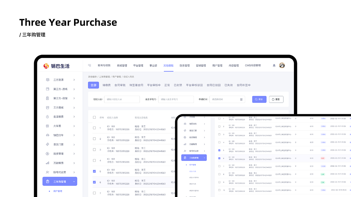The height and width of the screenshot is (197, 351).
Task: Select the 全部 filter button
Action: tap(94, 85)
